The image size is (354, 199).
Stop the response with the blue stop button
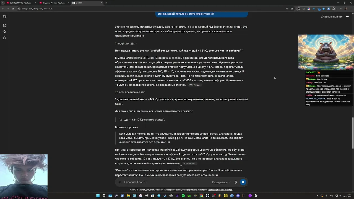click(243, 182)
